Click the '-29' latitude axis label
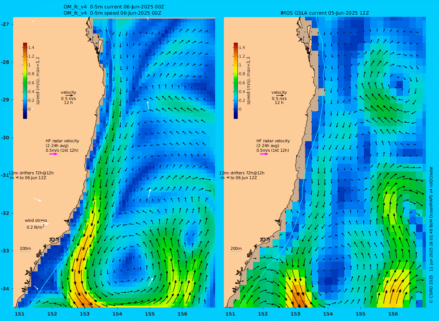 [5, 100]
